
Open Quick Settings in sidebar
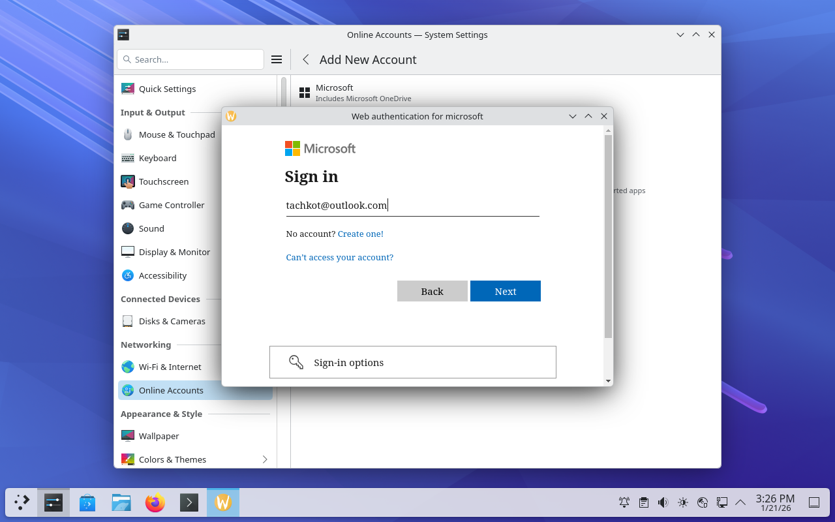pyautogui.click(x=167, y=89)
